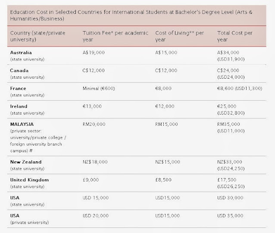Select the MALAYSIA row label
This screenshot has width=275, height=233.
(x=22, y=124)
